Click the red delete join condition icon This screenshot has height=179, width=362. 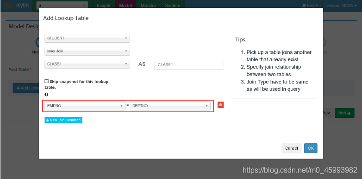pyautogui.click(x=221, y=105)
